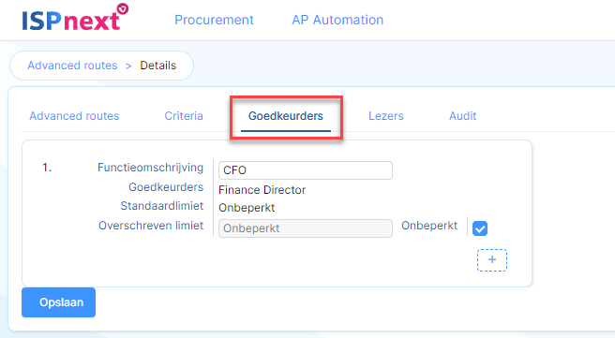The height and width of the screenshot is (338, 615).
Task: Switch to the Advanced routes tab
Action: click(x=74, y=116)
